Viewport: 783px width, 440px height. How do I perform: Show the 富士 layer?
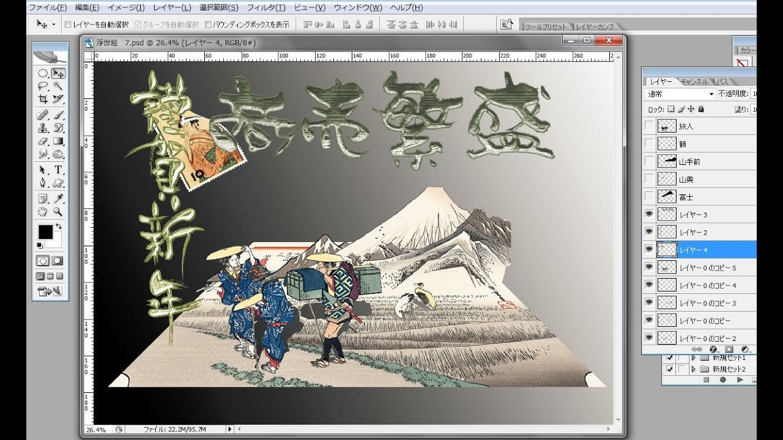(649, 197)
